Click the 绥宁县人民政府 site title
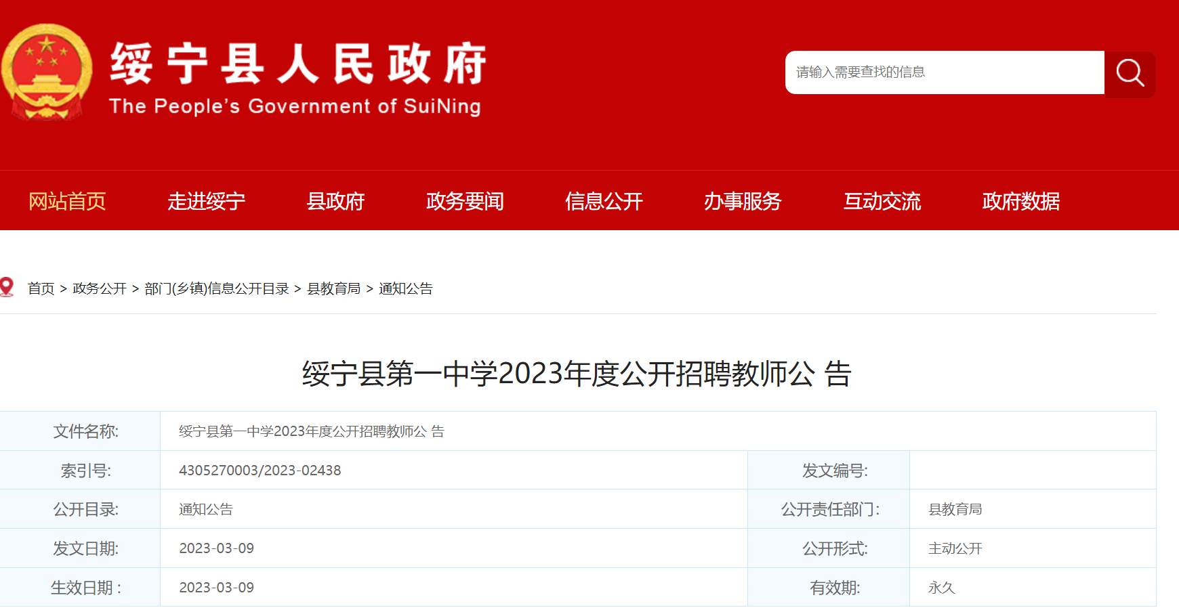1179x612 pixels. 298,64
